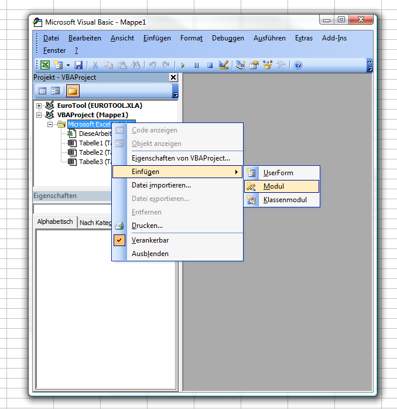Close the Projekt - VBAProject panel
Image resolution: width=397 pixels, height=409 pixels.
point(173,77)
